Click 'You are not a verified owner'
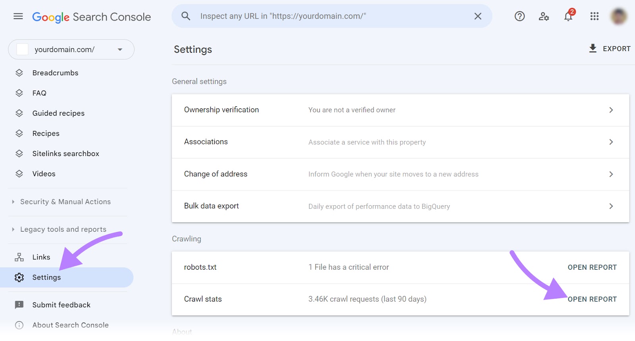 (352, 110)
